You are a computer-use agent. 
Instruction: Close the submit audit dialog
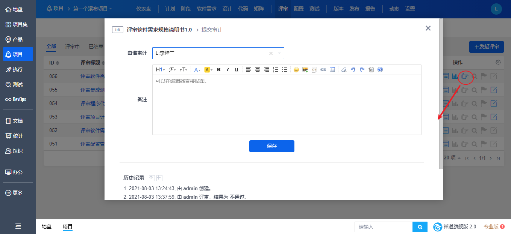point(428,28)
